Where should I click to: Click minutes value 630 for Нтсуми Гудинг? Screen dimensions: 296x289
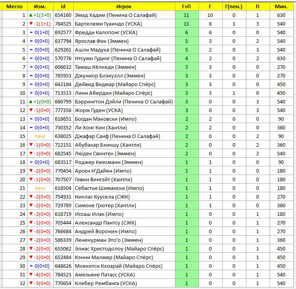click(281, 59)
